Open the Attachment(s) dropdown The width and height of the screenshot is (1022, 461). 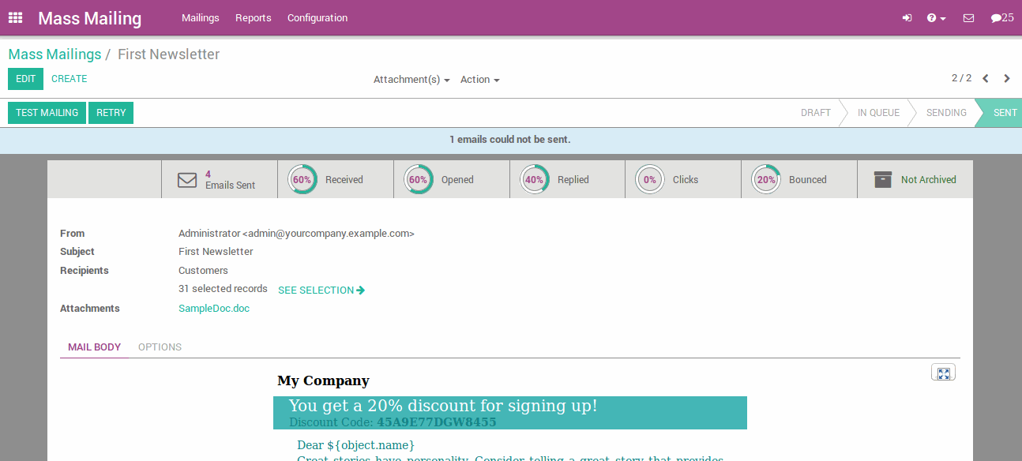click(411, 79)
